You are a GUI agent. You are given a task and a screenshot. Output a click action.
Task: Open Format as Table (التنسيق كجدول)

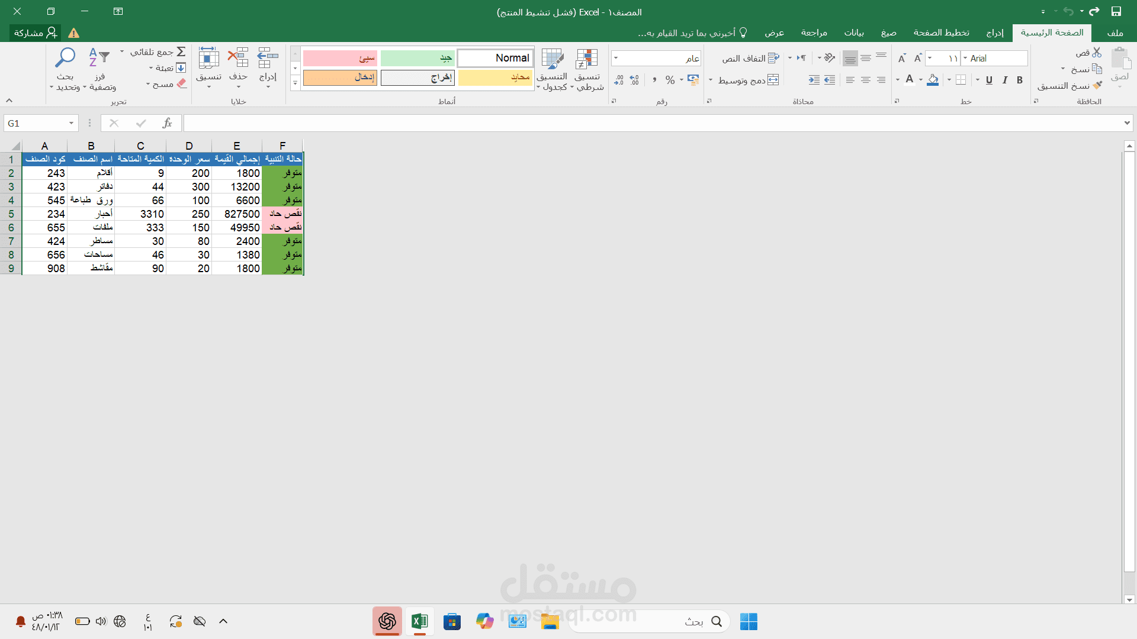(x=552, y=70)
